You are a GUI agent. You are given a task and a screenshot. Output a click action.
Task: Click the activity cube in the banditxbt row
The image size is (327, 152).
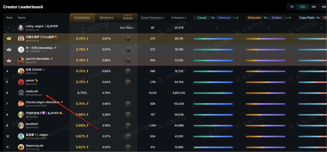click(128, 125)
